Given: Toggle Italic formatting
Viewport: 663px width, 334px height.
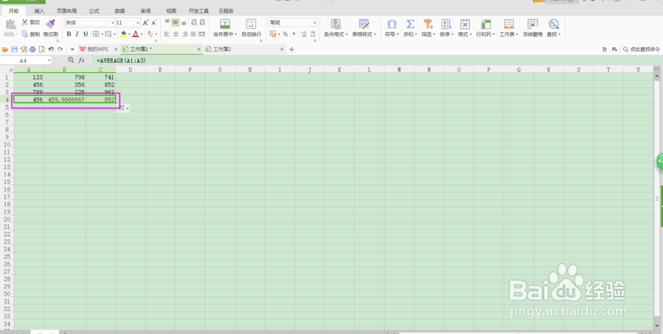Looking at the screenshot, I should tap(78, 34).
